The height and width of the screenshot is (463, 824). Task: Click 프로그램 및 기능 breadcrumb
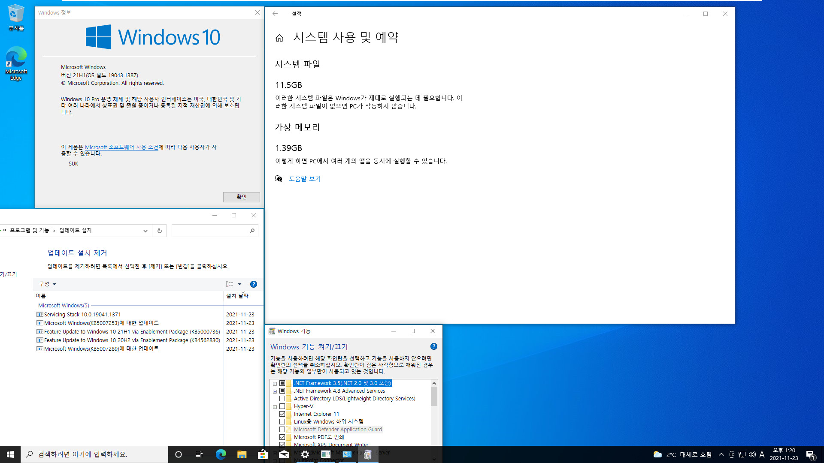click(x=30, y=231)
